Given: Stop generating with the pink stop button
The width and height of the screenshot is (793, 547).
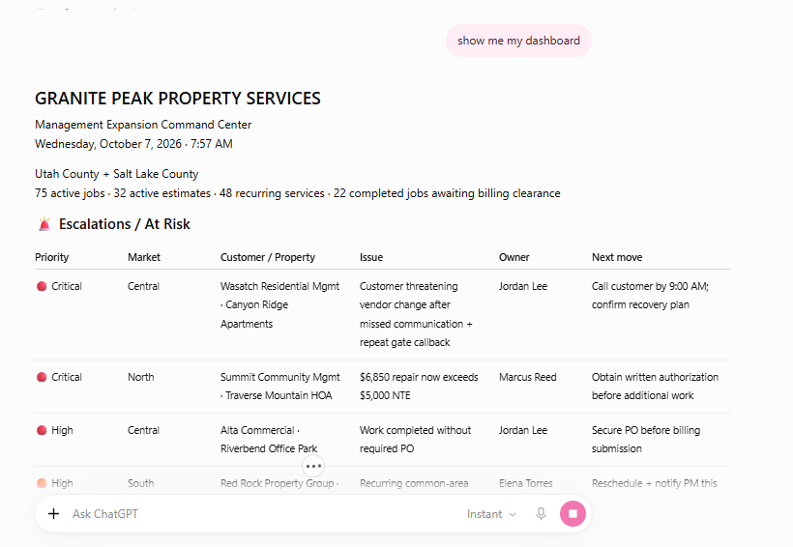Looking at the screenshot, I should (573, 513).
